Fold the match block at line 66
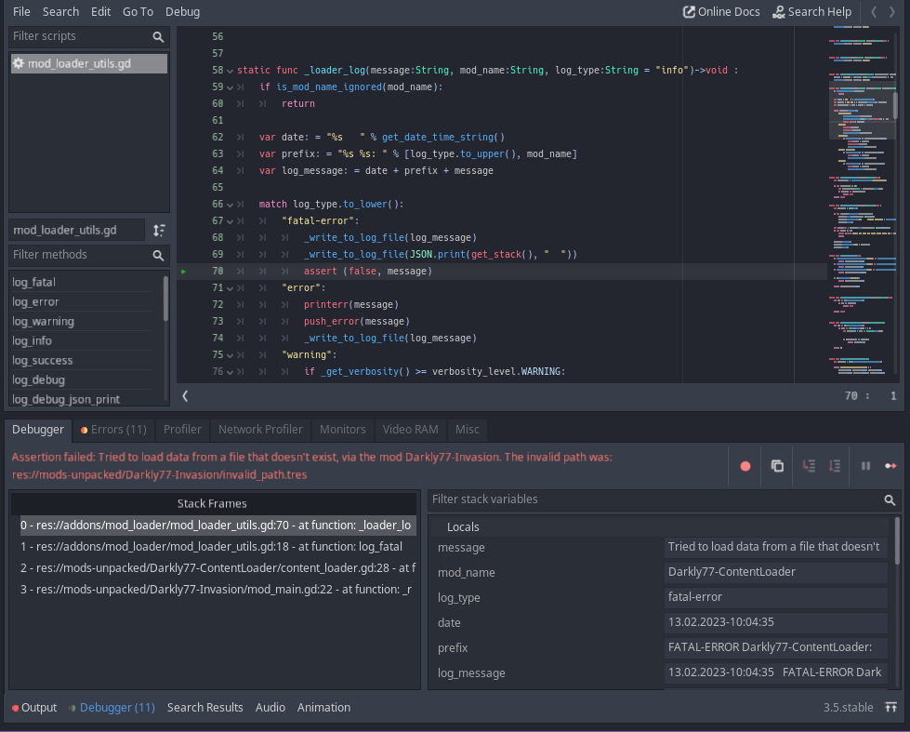Viewport: 910px width, 732px height. [x=230, y=205]
